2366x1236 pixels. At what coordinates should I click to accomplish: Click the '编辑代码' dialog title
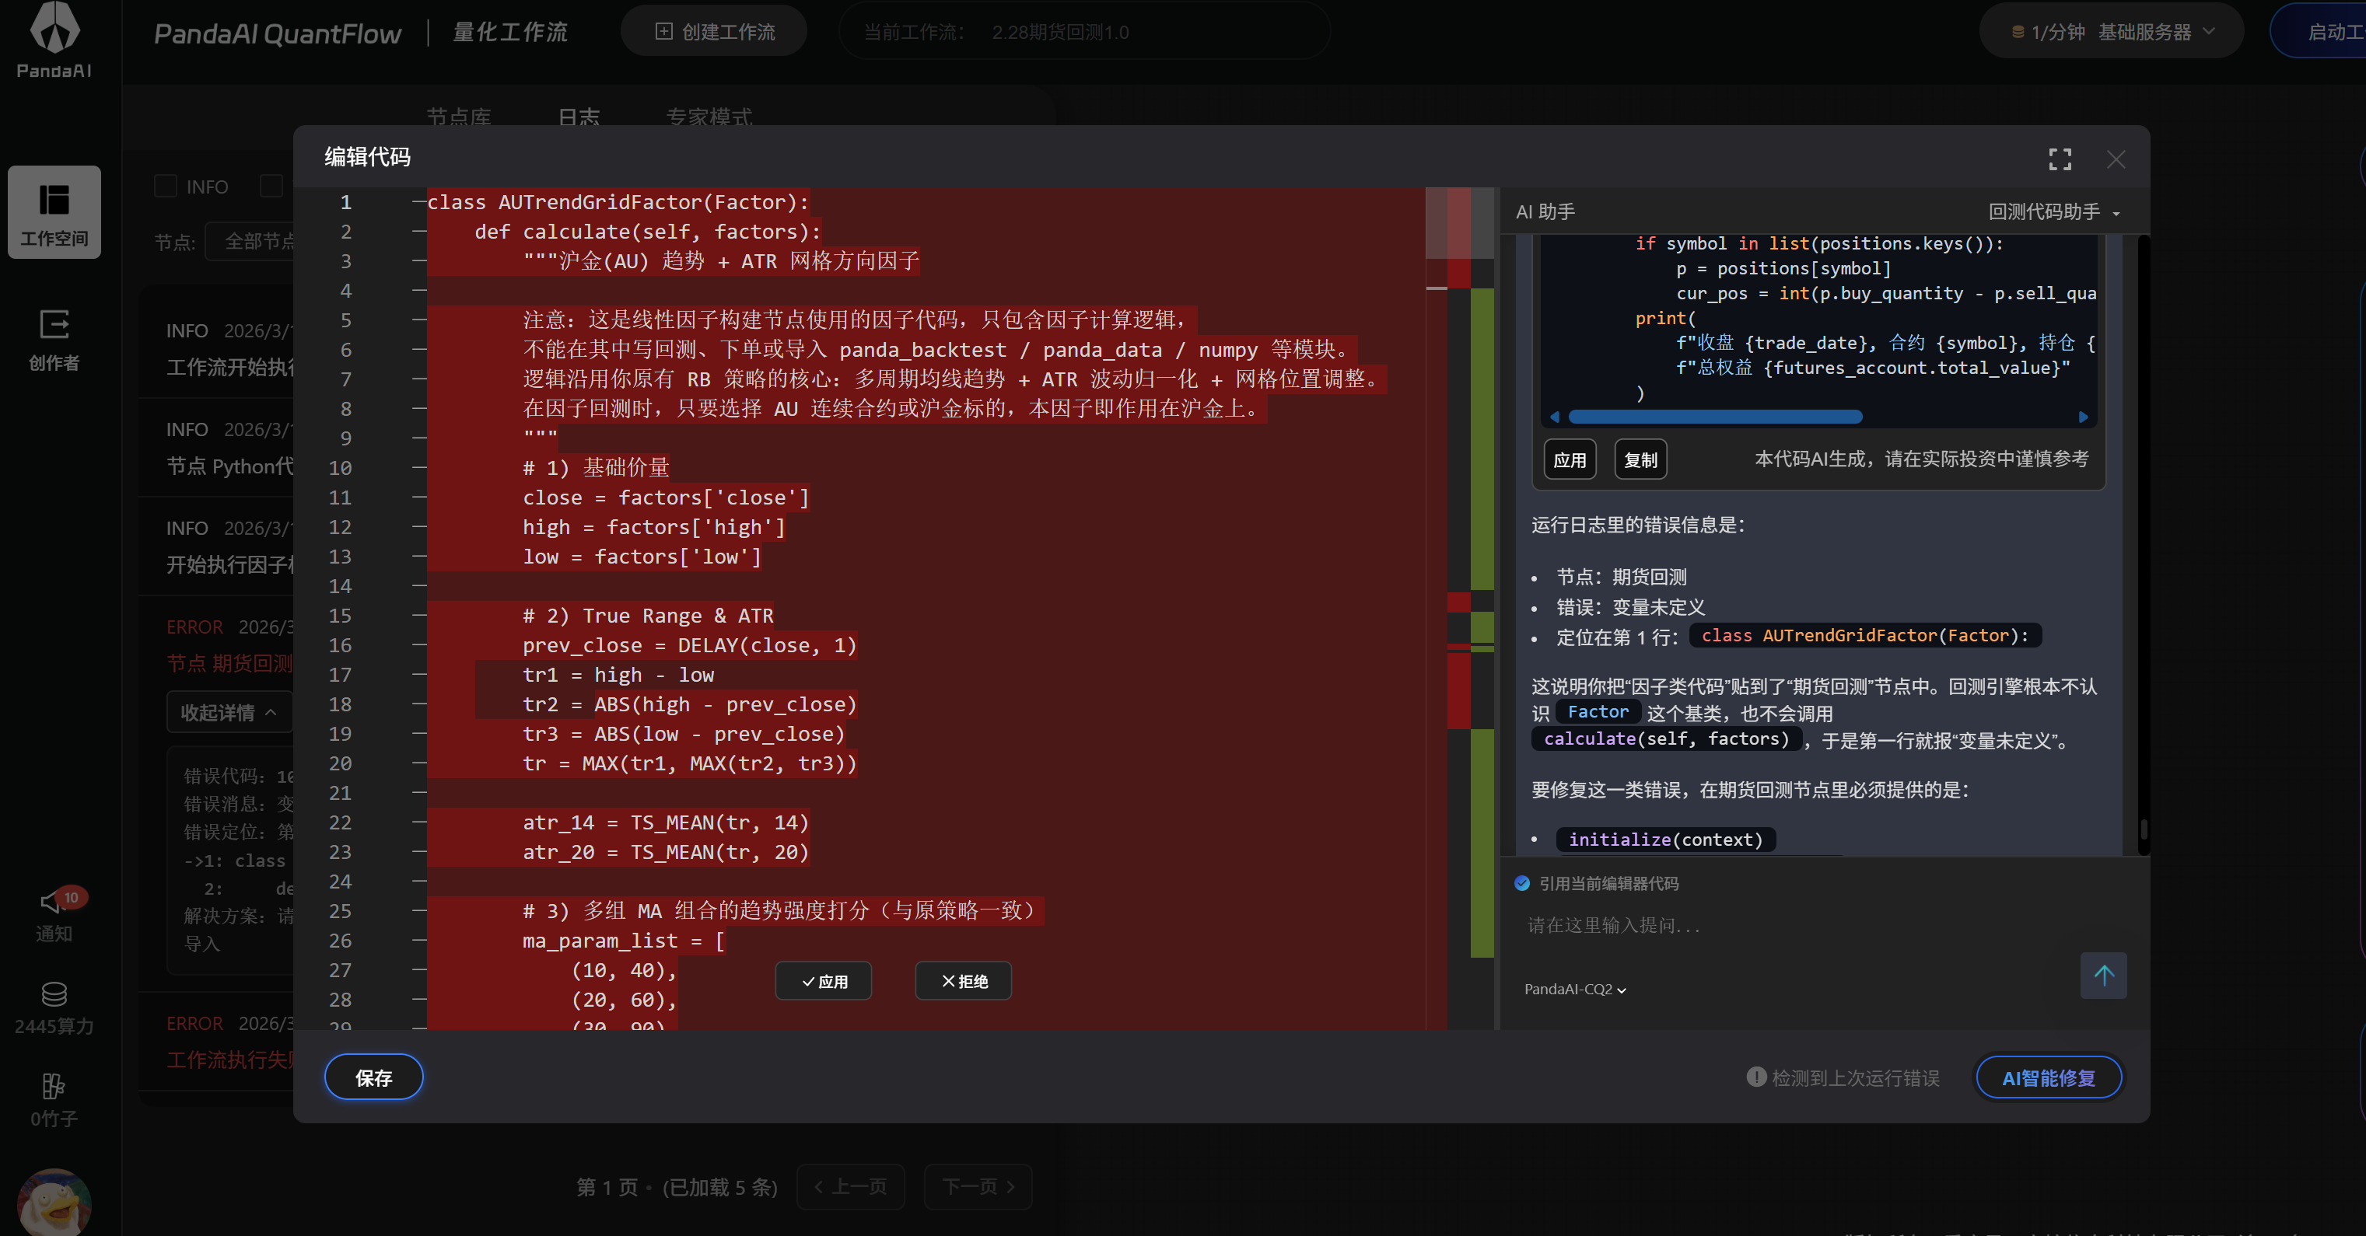point(367,157)
